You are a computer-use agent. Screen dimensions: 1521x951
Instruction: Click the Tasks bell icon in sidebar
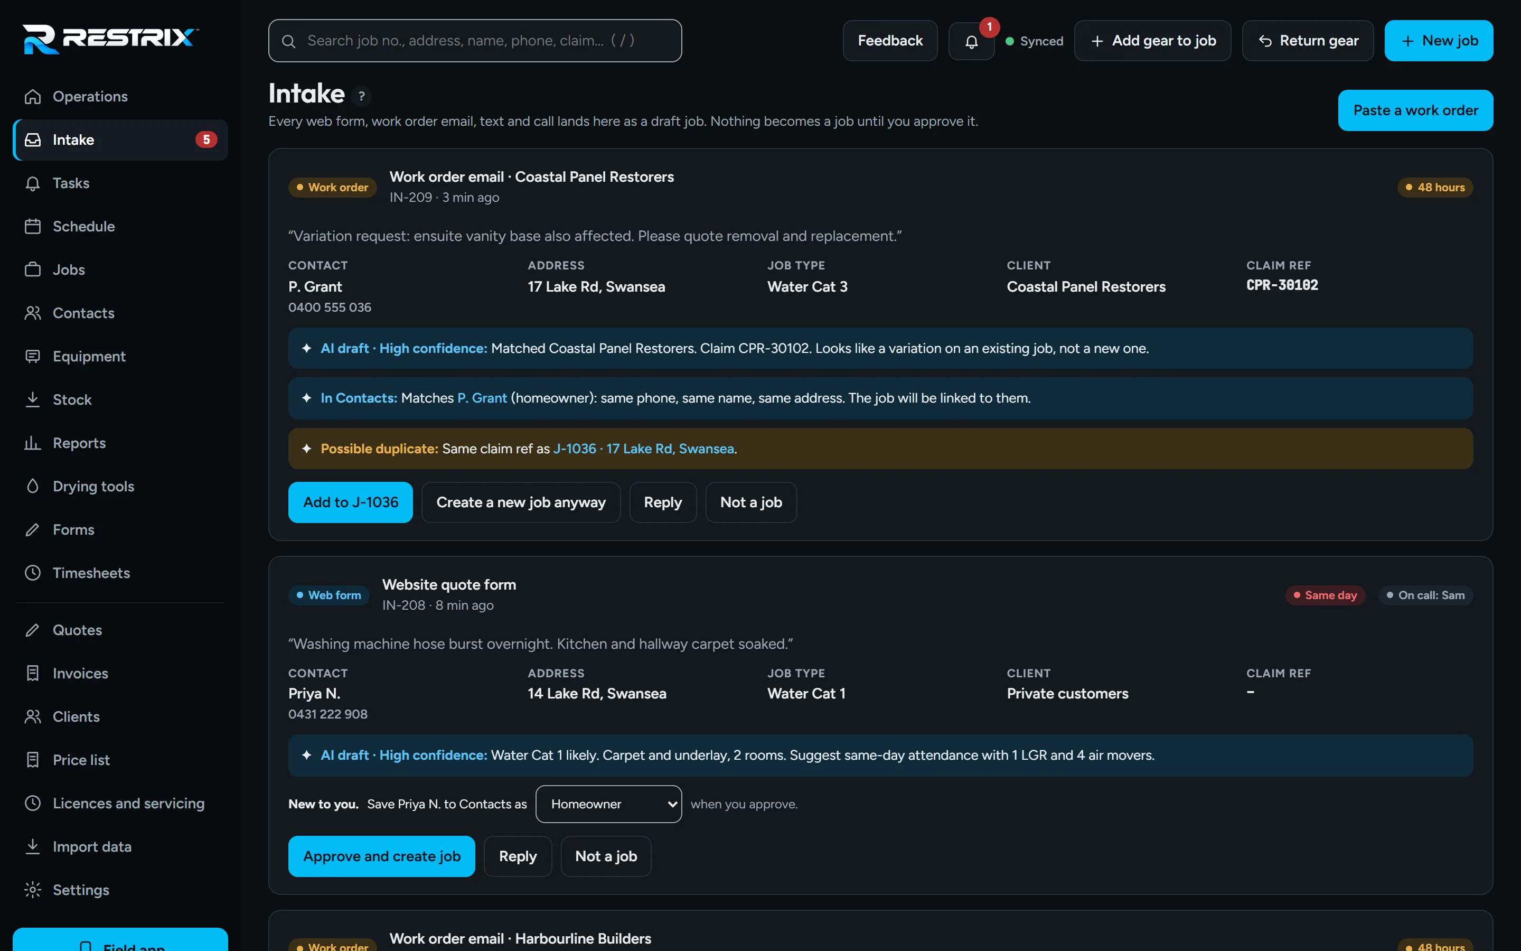pos(33,183)
